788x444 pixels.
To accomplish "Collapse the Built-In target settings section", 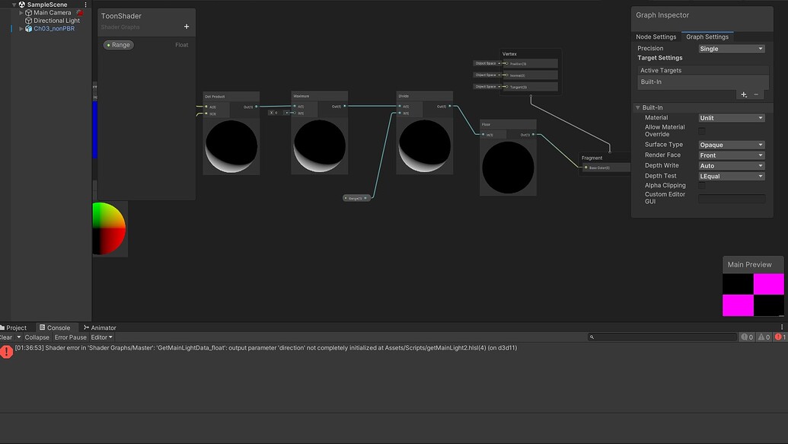I will tap(637, 107).
